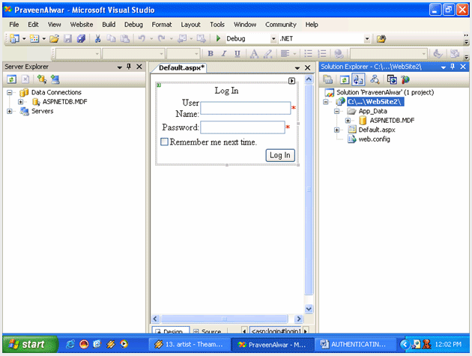The height and width of the screenshot is (356, 472).
Task: Click the Foreground Color icon
Action: tap(254, 54)
